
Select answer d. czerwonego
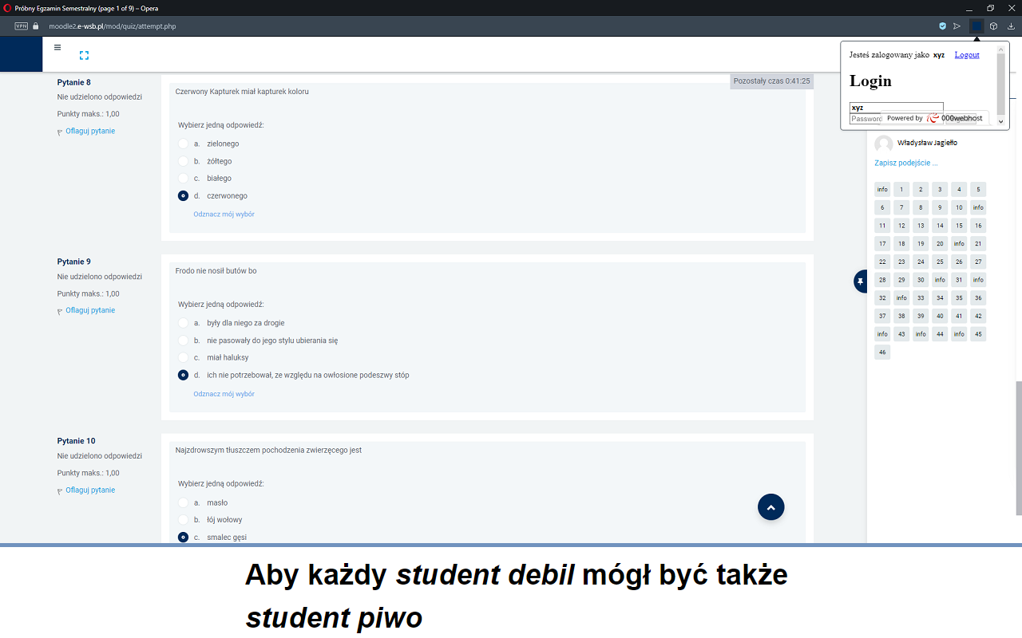(184, 195)
